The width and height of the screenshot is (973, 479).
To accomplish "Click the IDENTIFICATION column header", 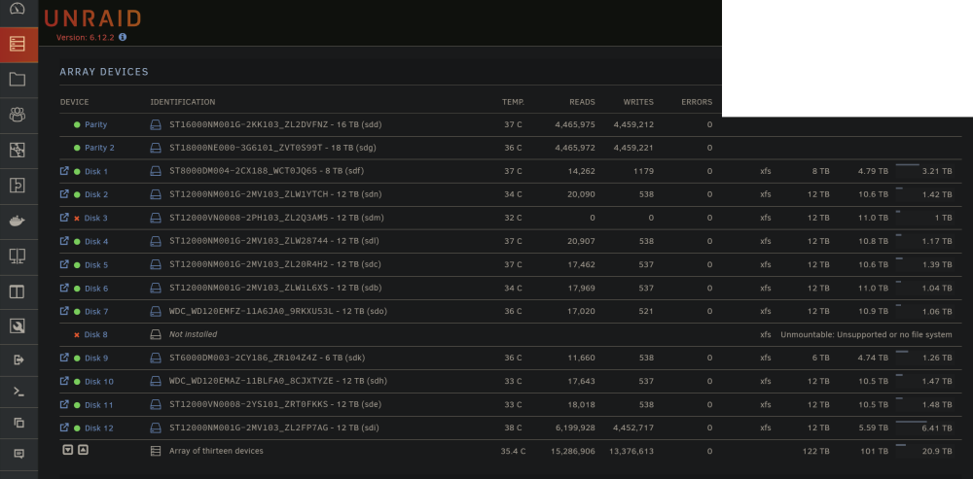I will click(183, 102).
